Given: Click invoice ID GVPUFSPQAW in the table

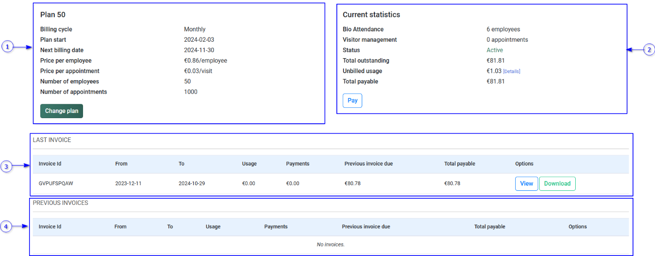Looking at the screenshot, I should pos(56,183).
